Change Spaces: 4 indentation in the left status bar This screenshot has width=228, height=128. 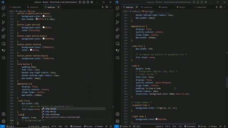click(x=45, y=127)
